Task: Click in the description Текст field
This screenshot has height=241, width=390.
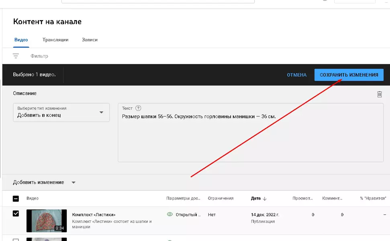Action: [251, 133]
